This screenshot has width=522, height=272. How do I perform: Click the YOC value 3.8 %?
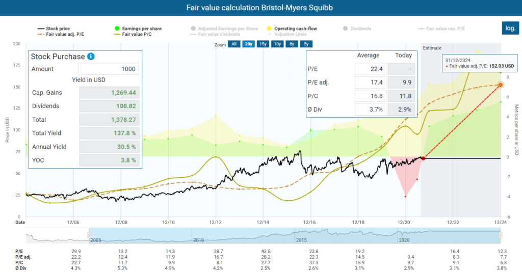[109, 160]
